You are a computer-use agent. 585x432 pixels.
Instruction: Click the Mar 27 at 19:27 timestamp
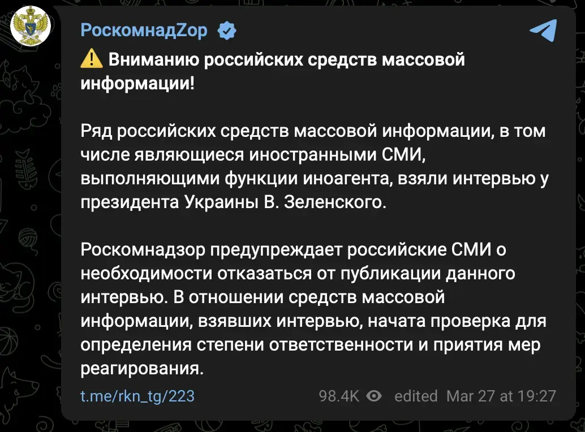501,396
